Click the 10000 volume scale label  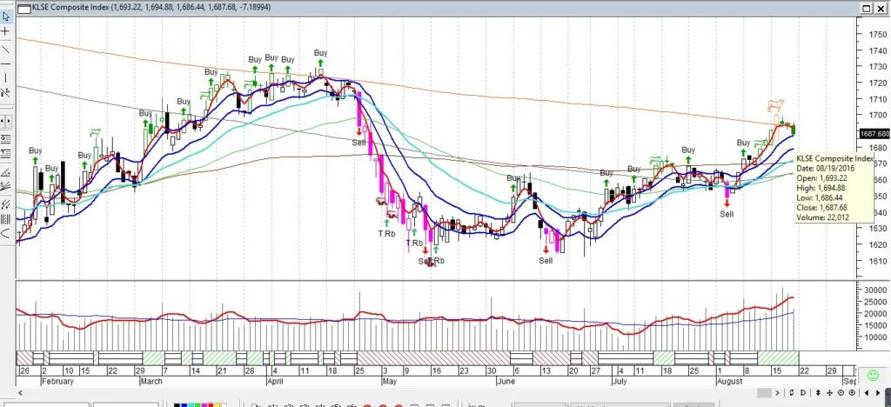click(x=875, y=337)
